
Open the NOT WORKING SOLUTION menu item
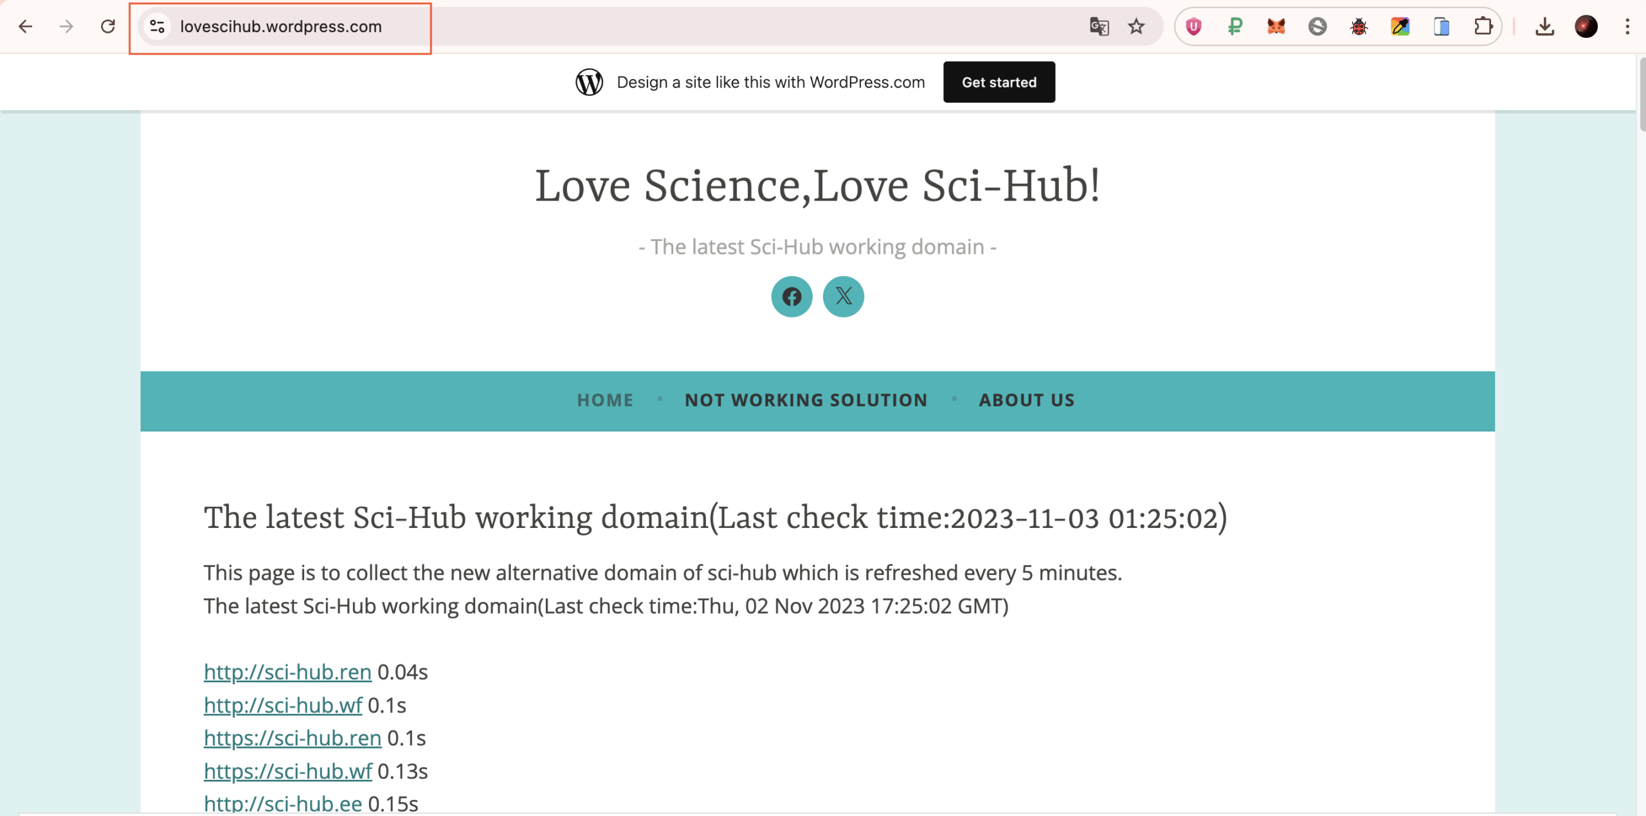point(806,400)
